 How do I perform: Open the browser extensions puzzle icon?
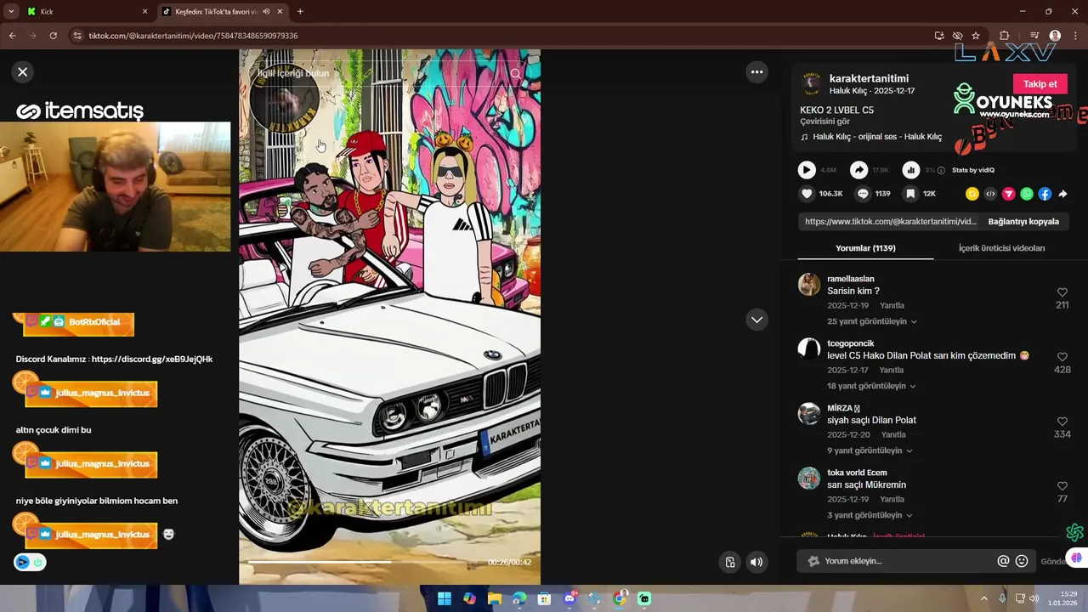coord(1005,36)
